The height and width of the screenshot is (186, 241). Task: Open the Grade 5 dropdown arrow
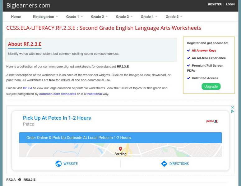coord(181,17)
